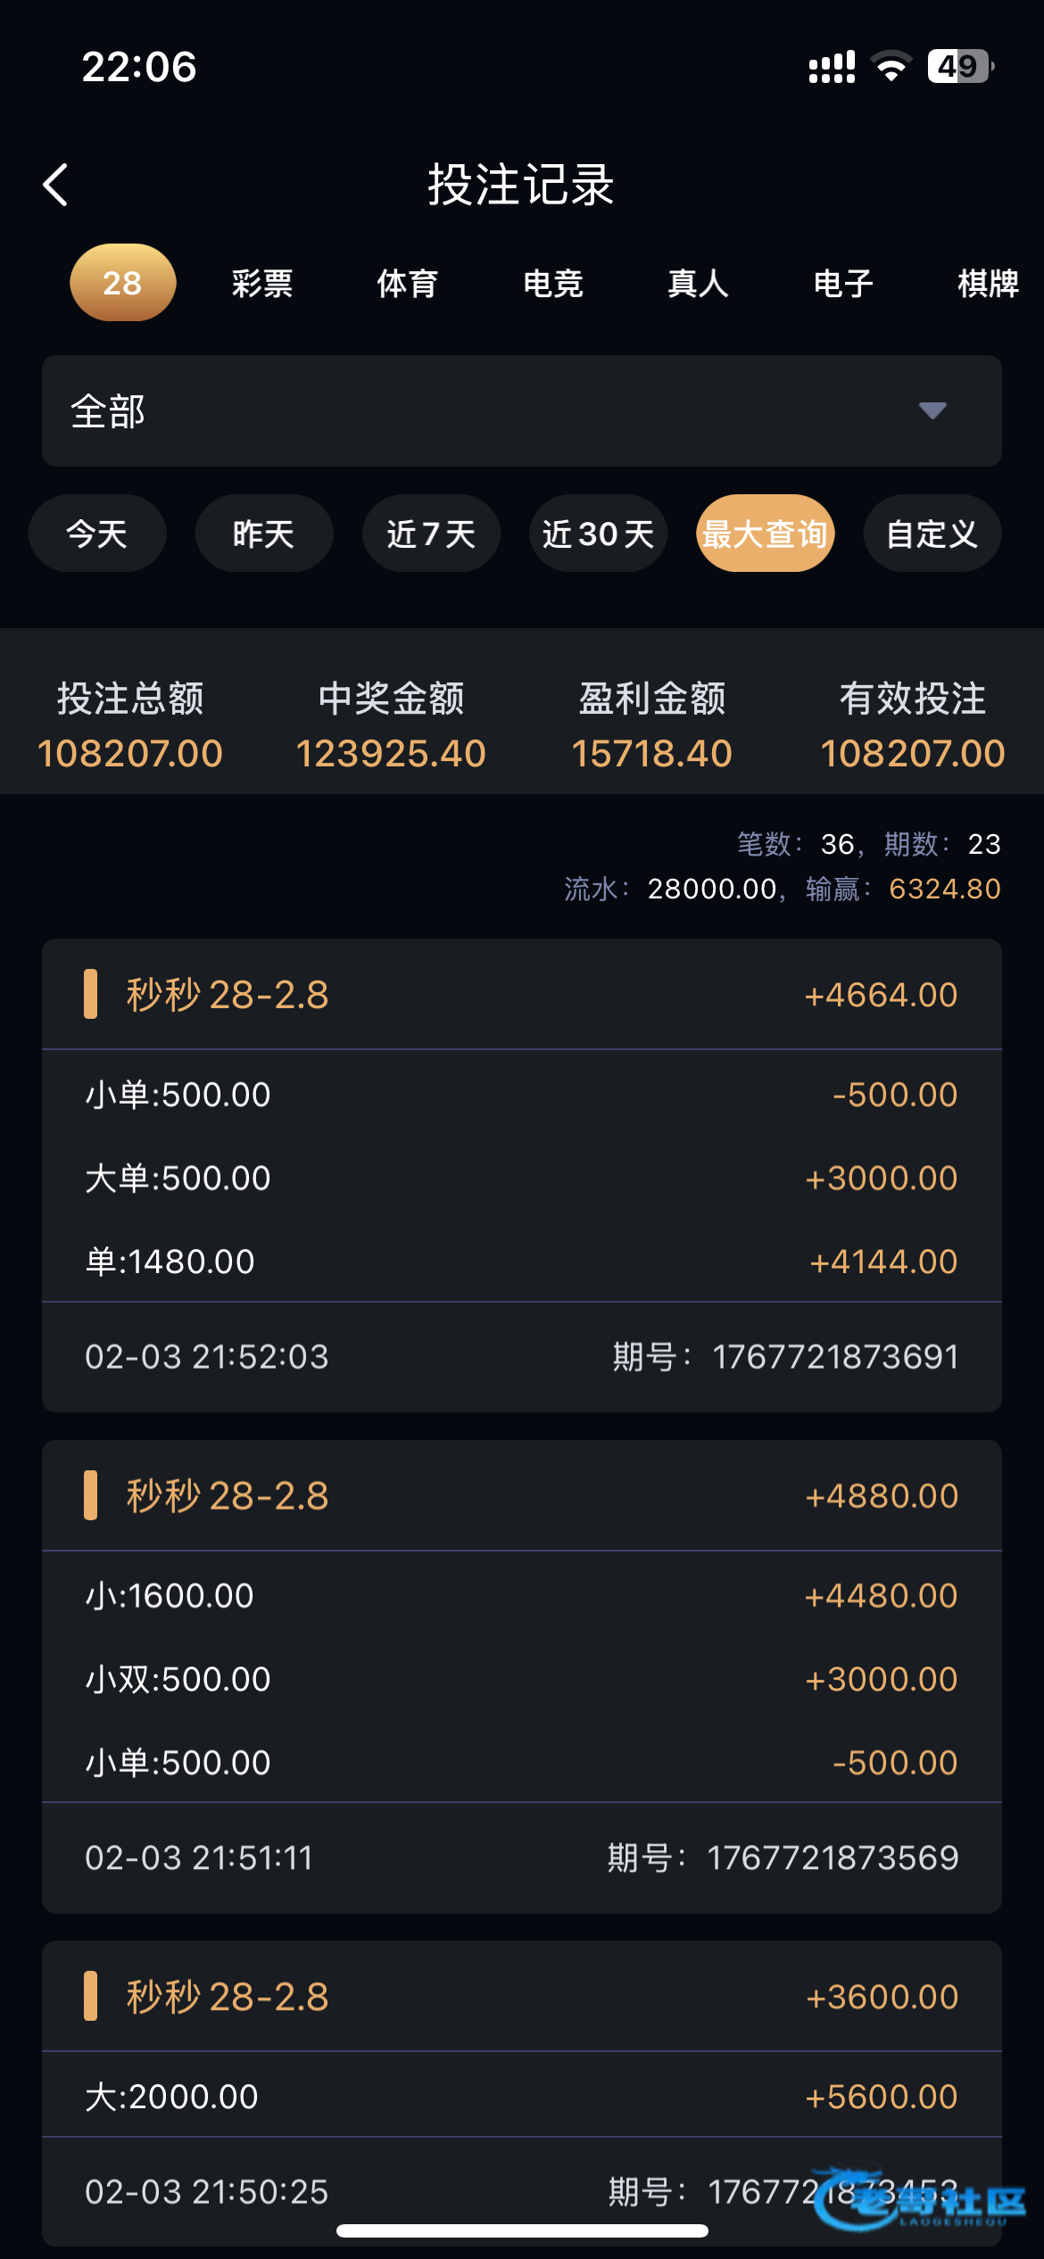Filter records by 今天
The height and width of the screenshot is (2259, 1044).
coord(97,534)
